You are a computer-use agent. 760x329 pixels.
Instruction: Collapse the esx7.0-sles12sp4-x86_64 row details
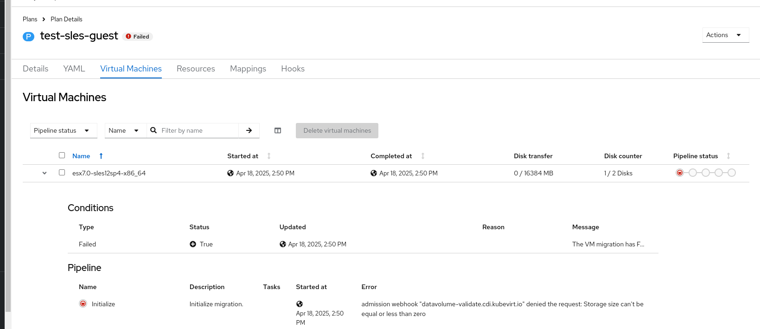click(x=45, y=173)
